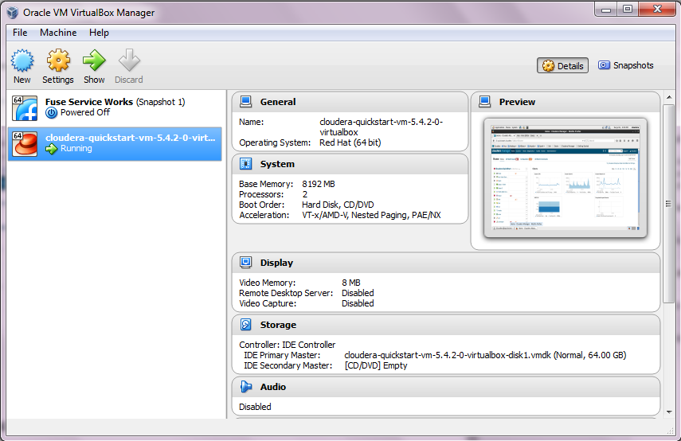This screenshot has width=681, height=441.
Task: Click the Discard toolbar icon
Action: coord(129,60)
